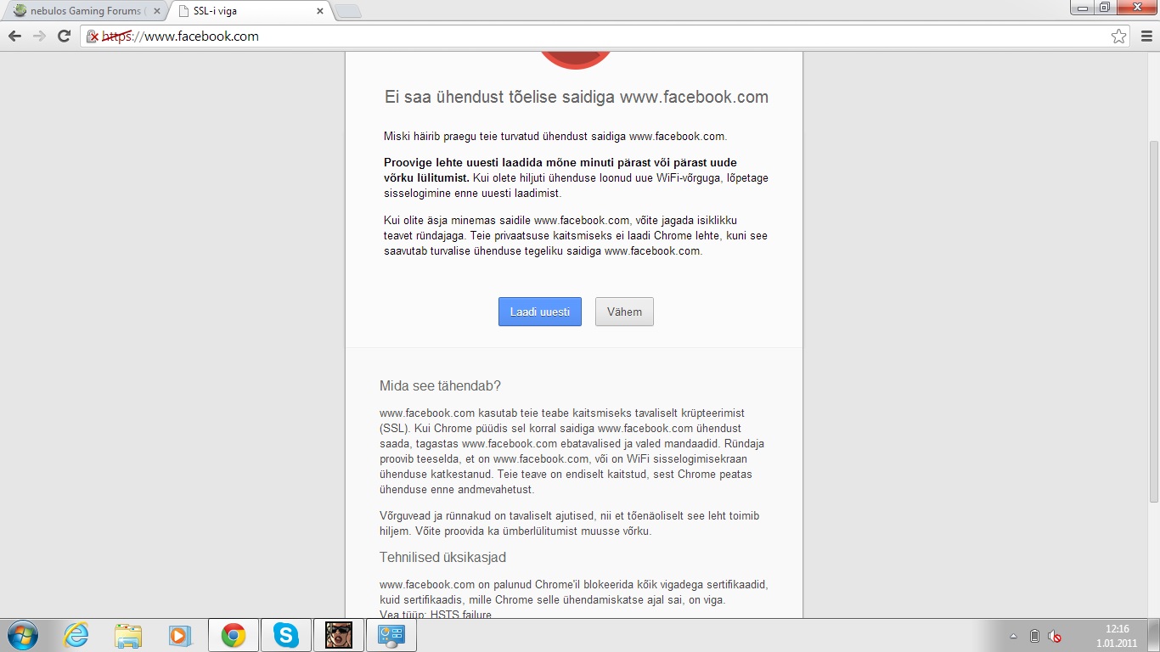Click the browser back arrow
The image size is (1160, 652).
coord(14,37)
